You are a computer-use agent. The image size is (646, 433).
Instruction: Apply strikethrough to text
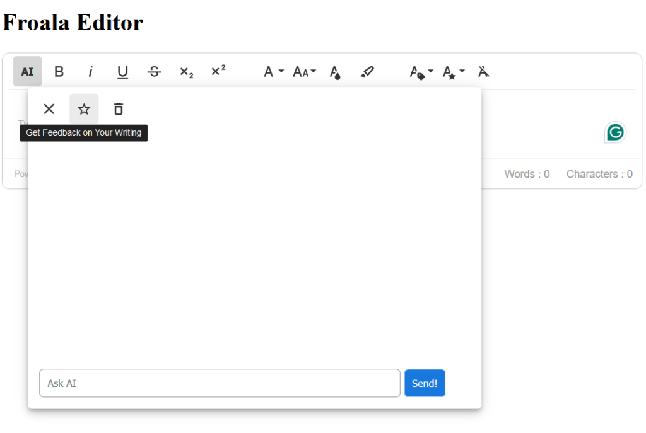pyautogui.click(x=154, y=72)
